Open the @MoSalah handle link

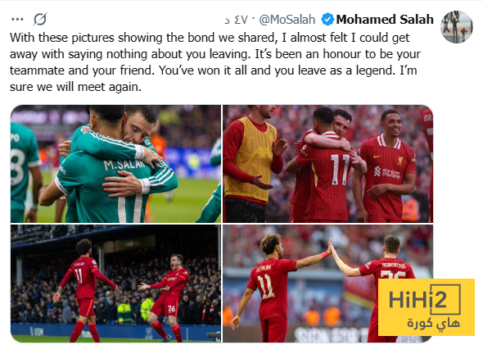pos(287,20)
